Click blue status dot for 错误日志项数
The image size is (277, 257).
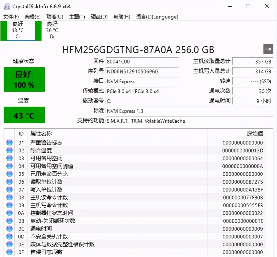[9, 252]
